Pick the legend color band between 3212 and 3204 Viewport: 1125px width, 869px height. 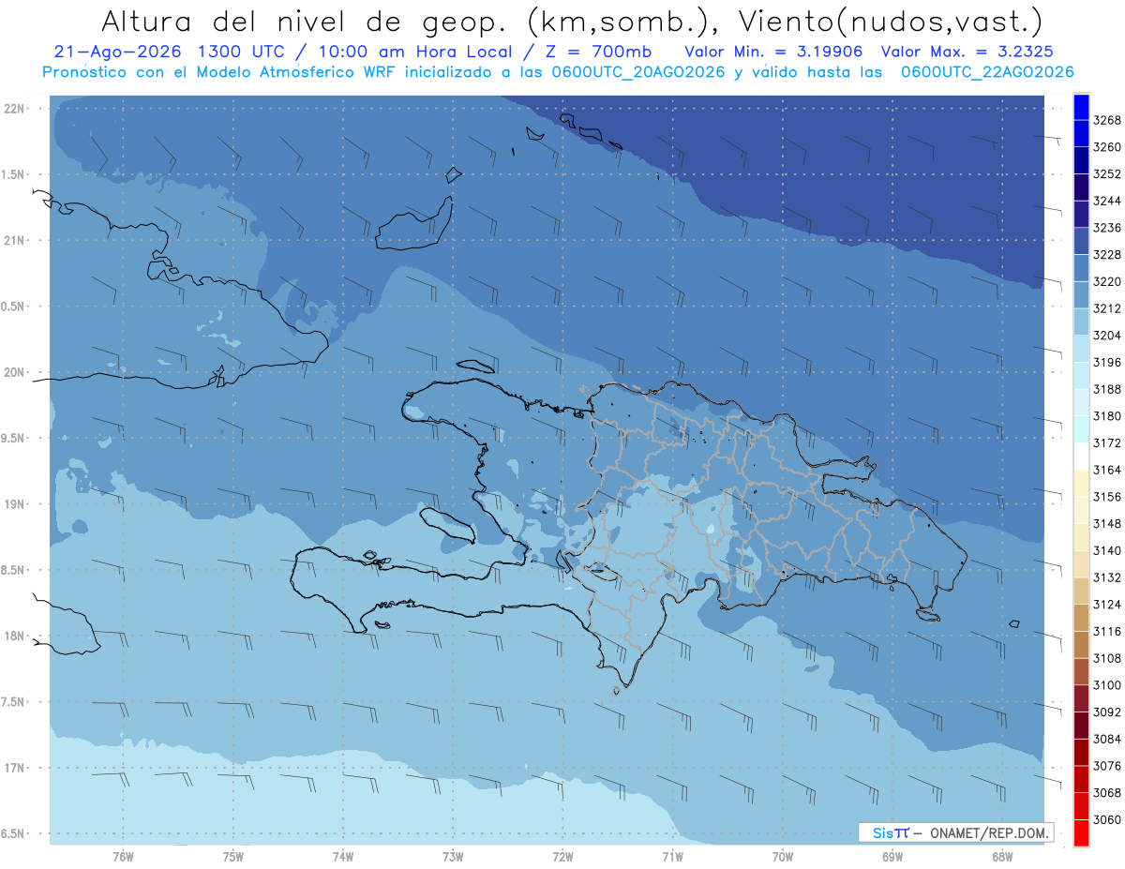(1081, 322)
